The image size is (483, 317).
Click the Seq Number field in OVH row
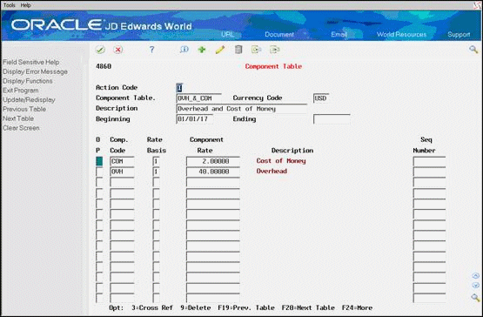point(429,172)
